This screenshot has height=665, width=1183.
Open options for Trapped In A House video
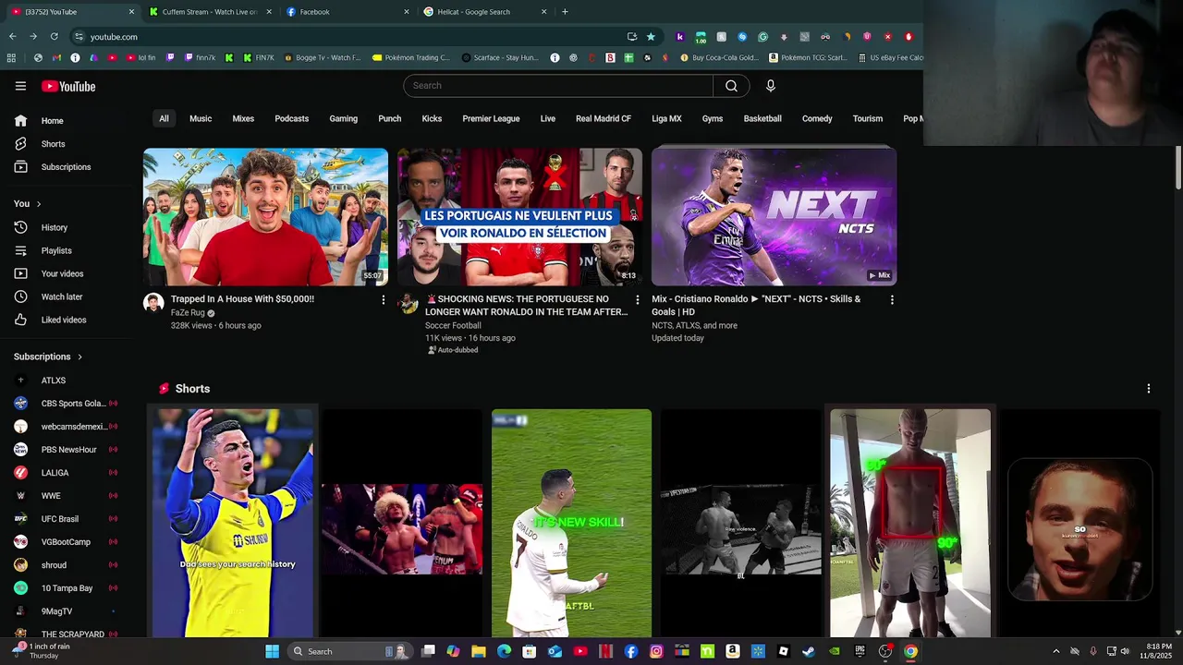(x=384, y=299)
